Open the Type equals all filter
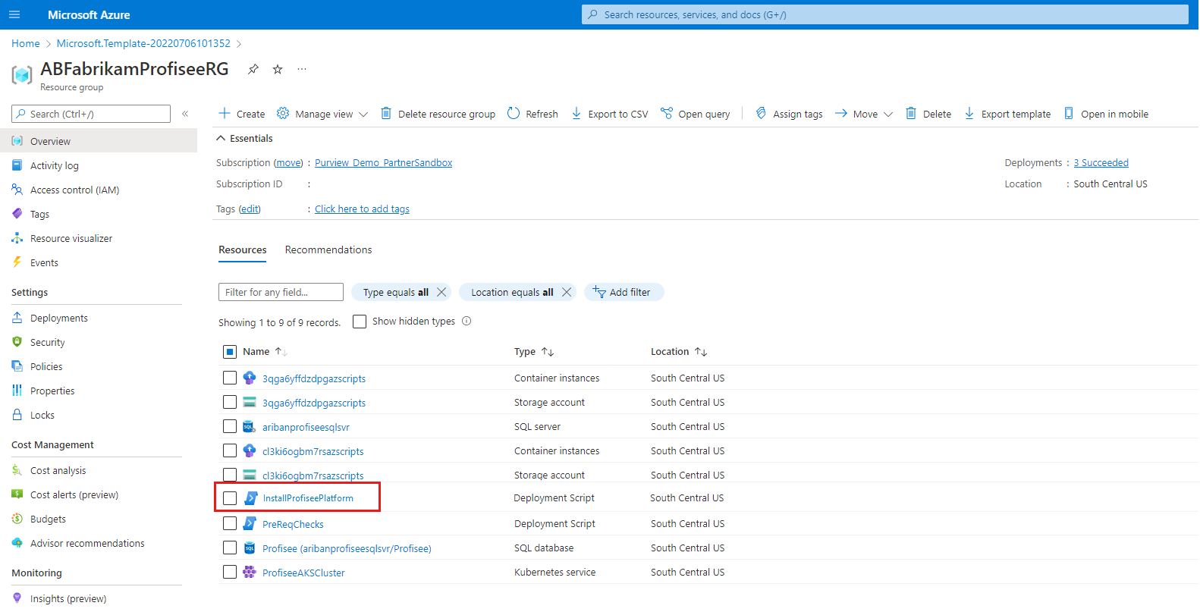Image resolution: width=1200 pixels, height=612 pixels. point(395,292)
